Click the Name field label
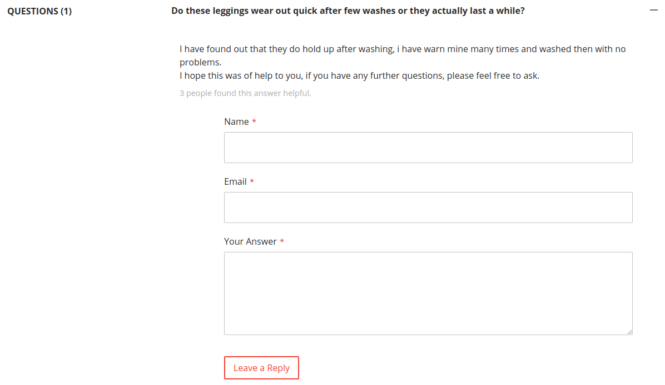This screenshot has height=385, width=665. coord(236,122)
